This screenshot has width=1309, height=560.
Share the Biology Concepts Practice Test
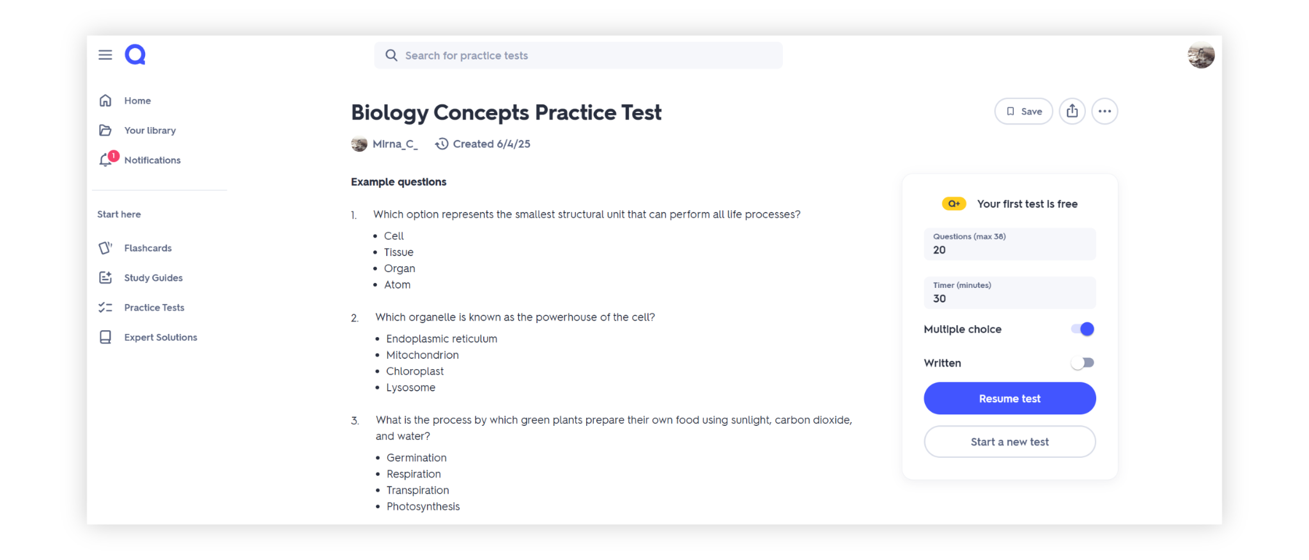pos(1072,111)
